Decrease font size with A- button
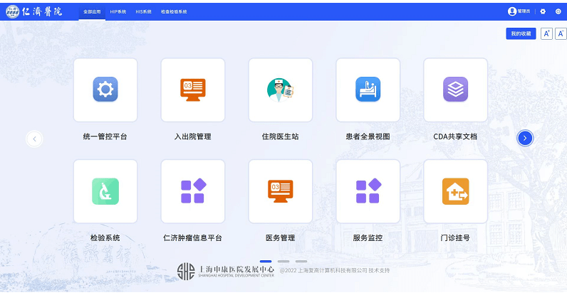Screen dimensions: 567x295 point(561,33)
